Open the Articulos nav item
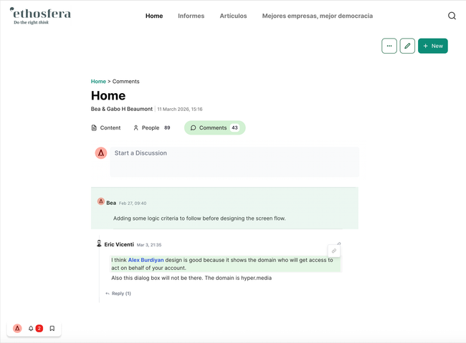The height and width of the screenshot is (343, 466). click(233, 16)
